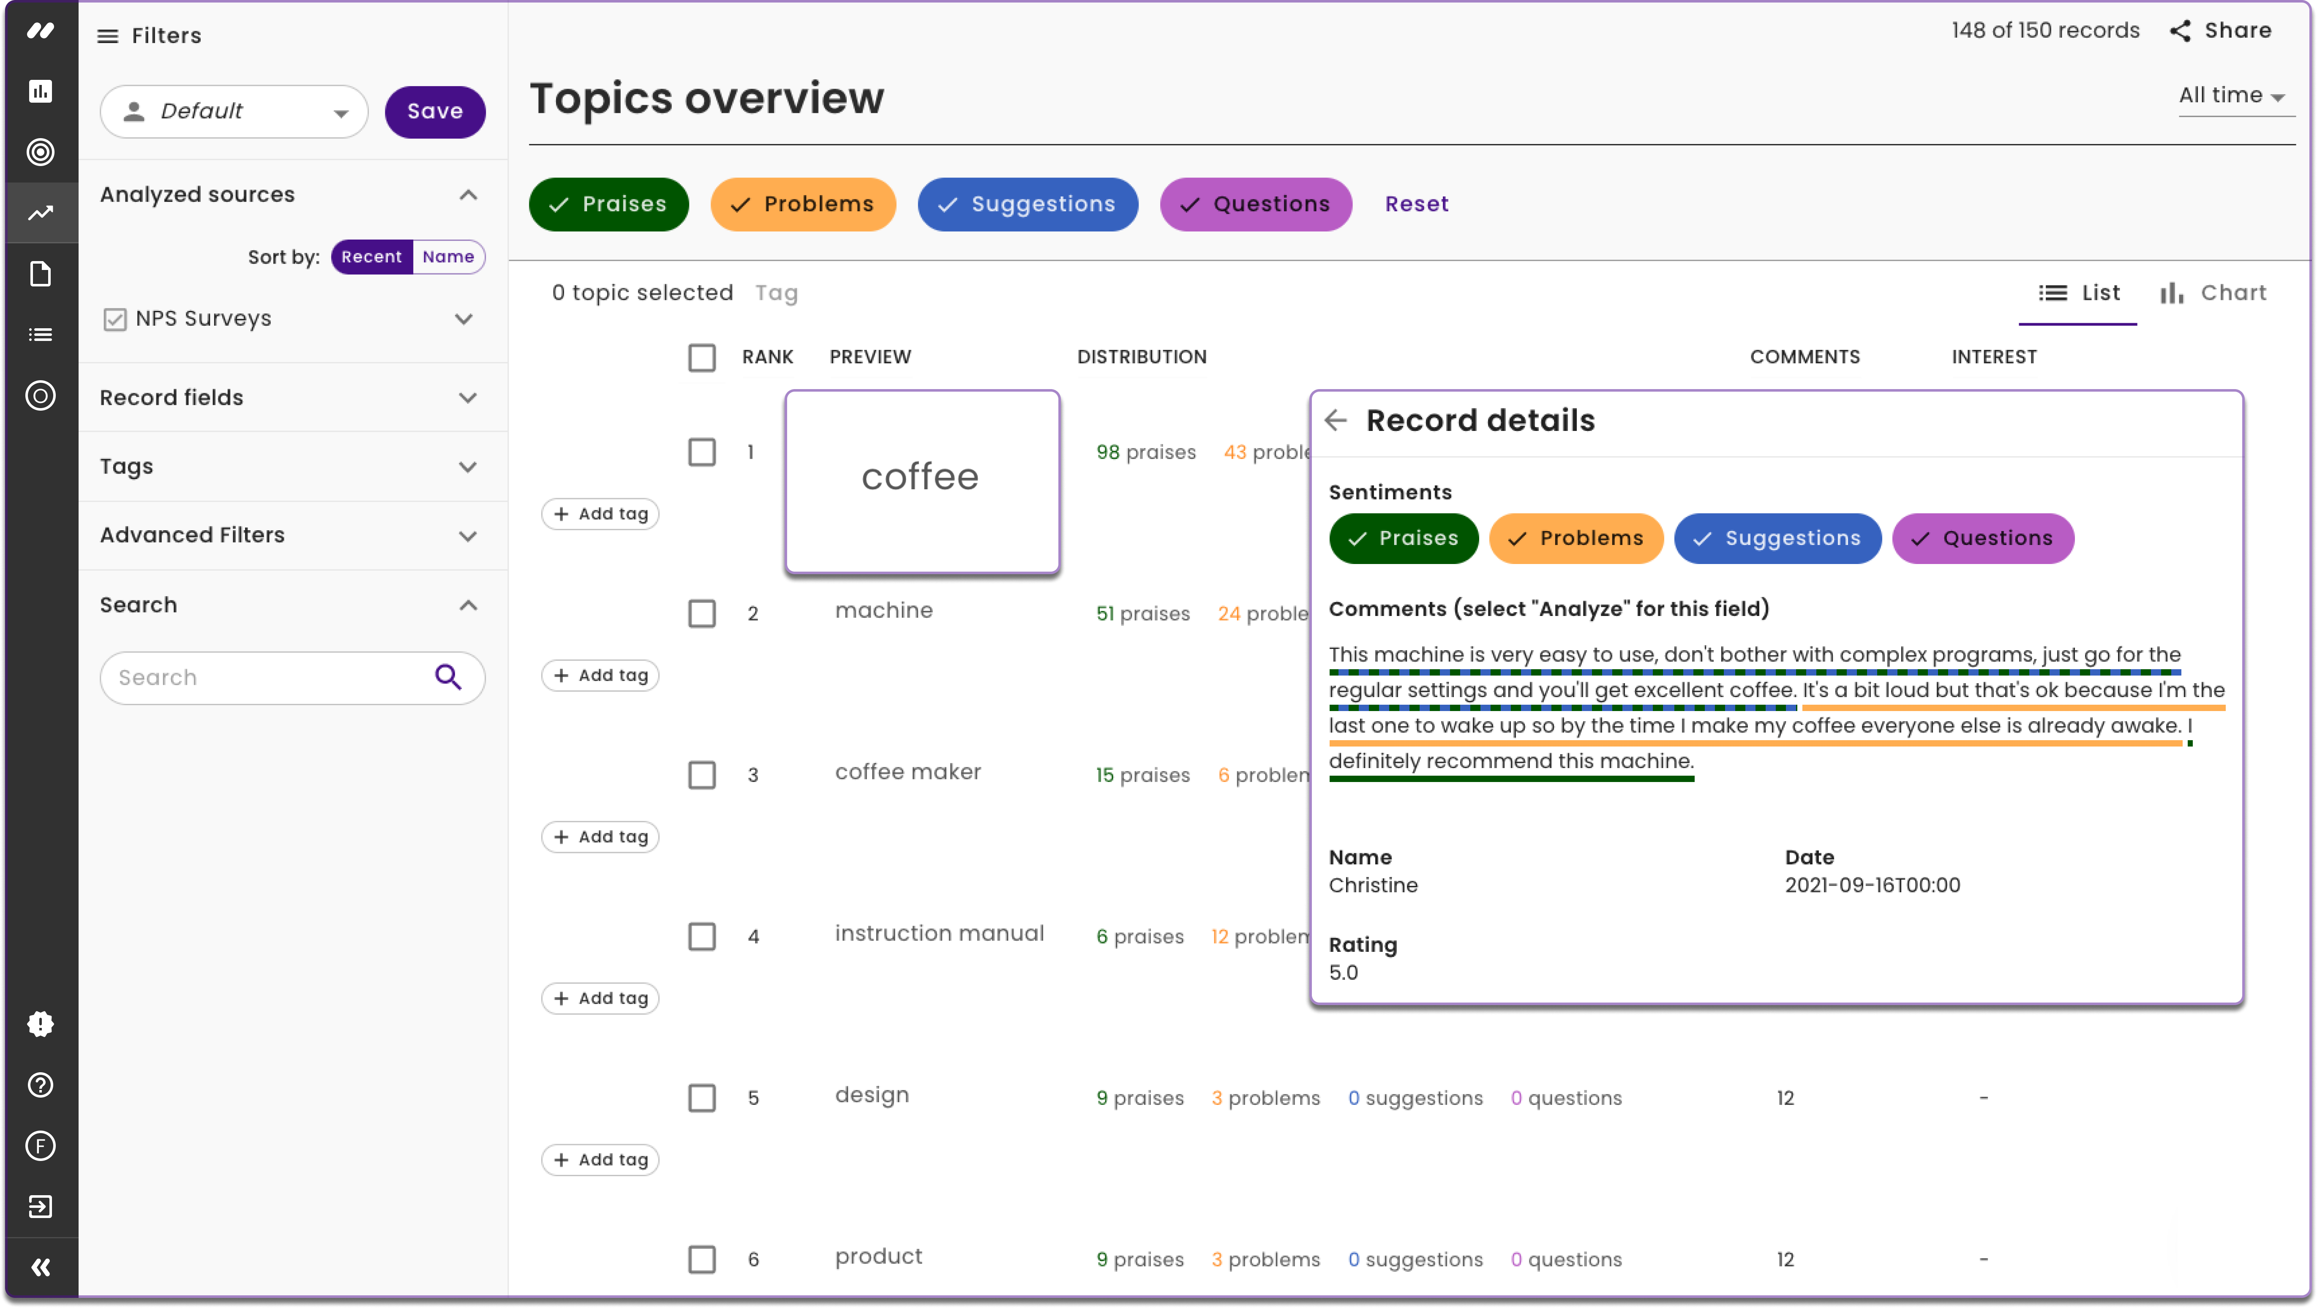Select the checkbox for coffee maker row
This screenshot has height=1308, width=2317.
[702, 774]
